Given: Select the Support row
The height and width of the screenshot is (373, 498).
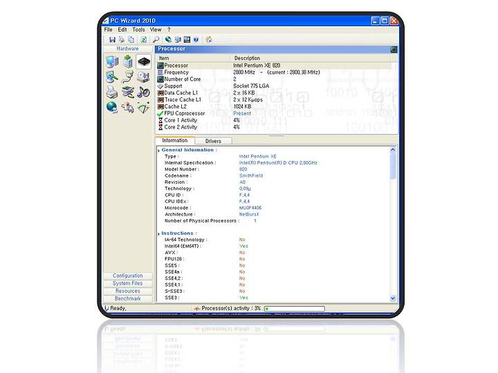Looking at the screenshot, I should 274,86.
